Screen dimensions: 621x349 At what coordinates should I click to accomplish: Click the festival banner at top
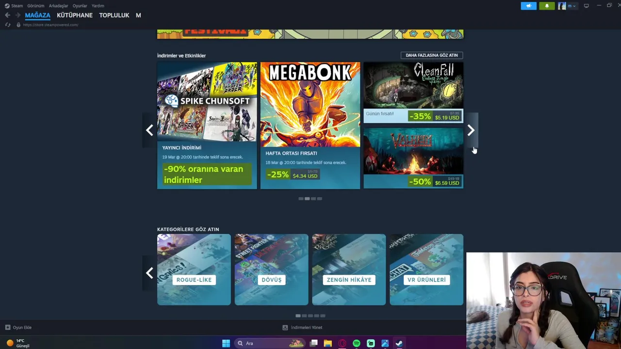310,34
